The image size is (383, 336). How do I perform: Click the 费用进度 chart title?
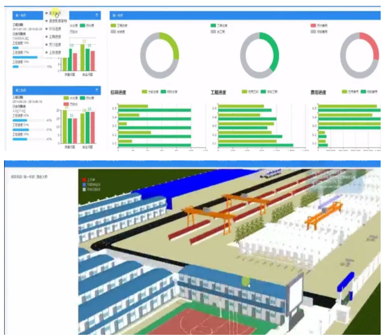pos(318,93)
